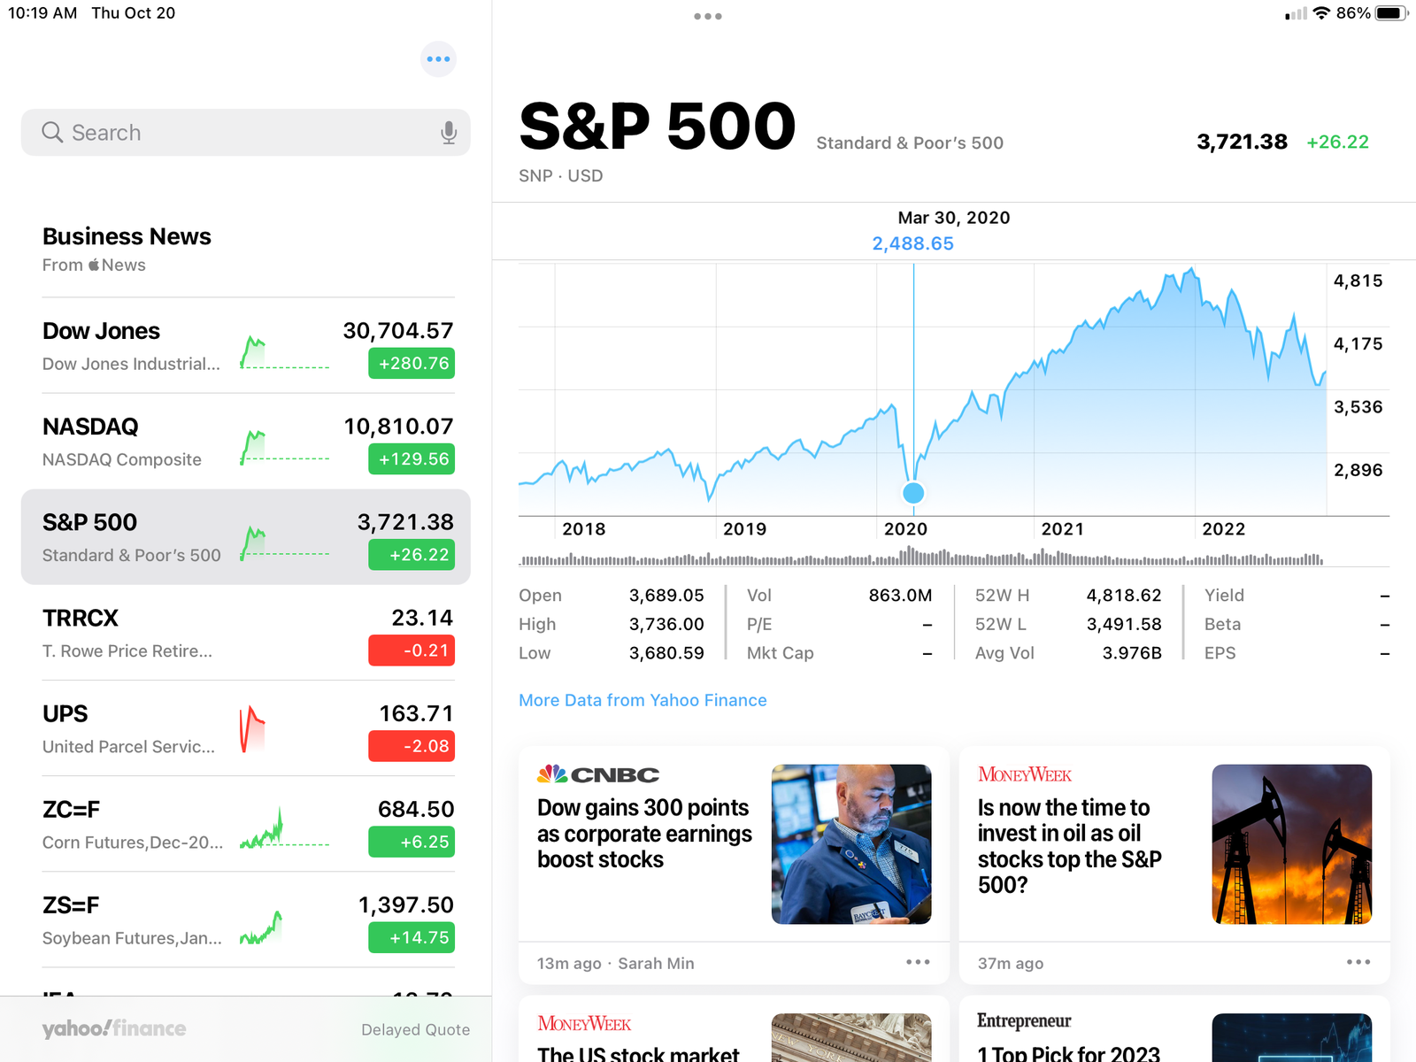Screen dimensions: 1416x1062
Task: Open more options on the oil stocks article
Action: (x=1358, y=962)
